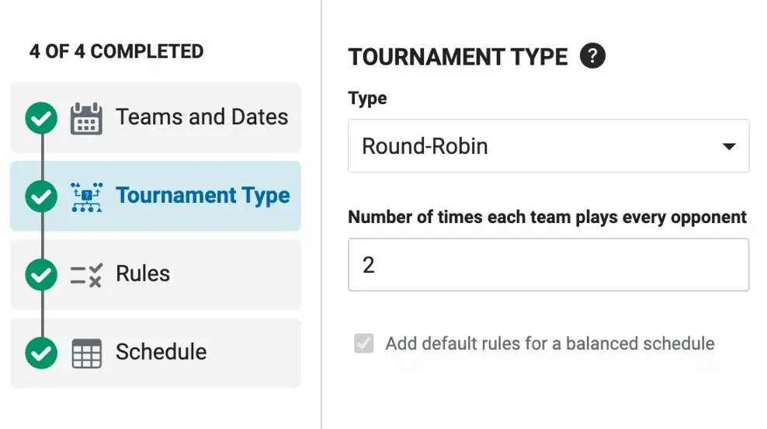Click the TOURNAMENT TYPE heading
Screen dimensions: 767x429
(x=458, y=57)
